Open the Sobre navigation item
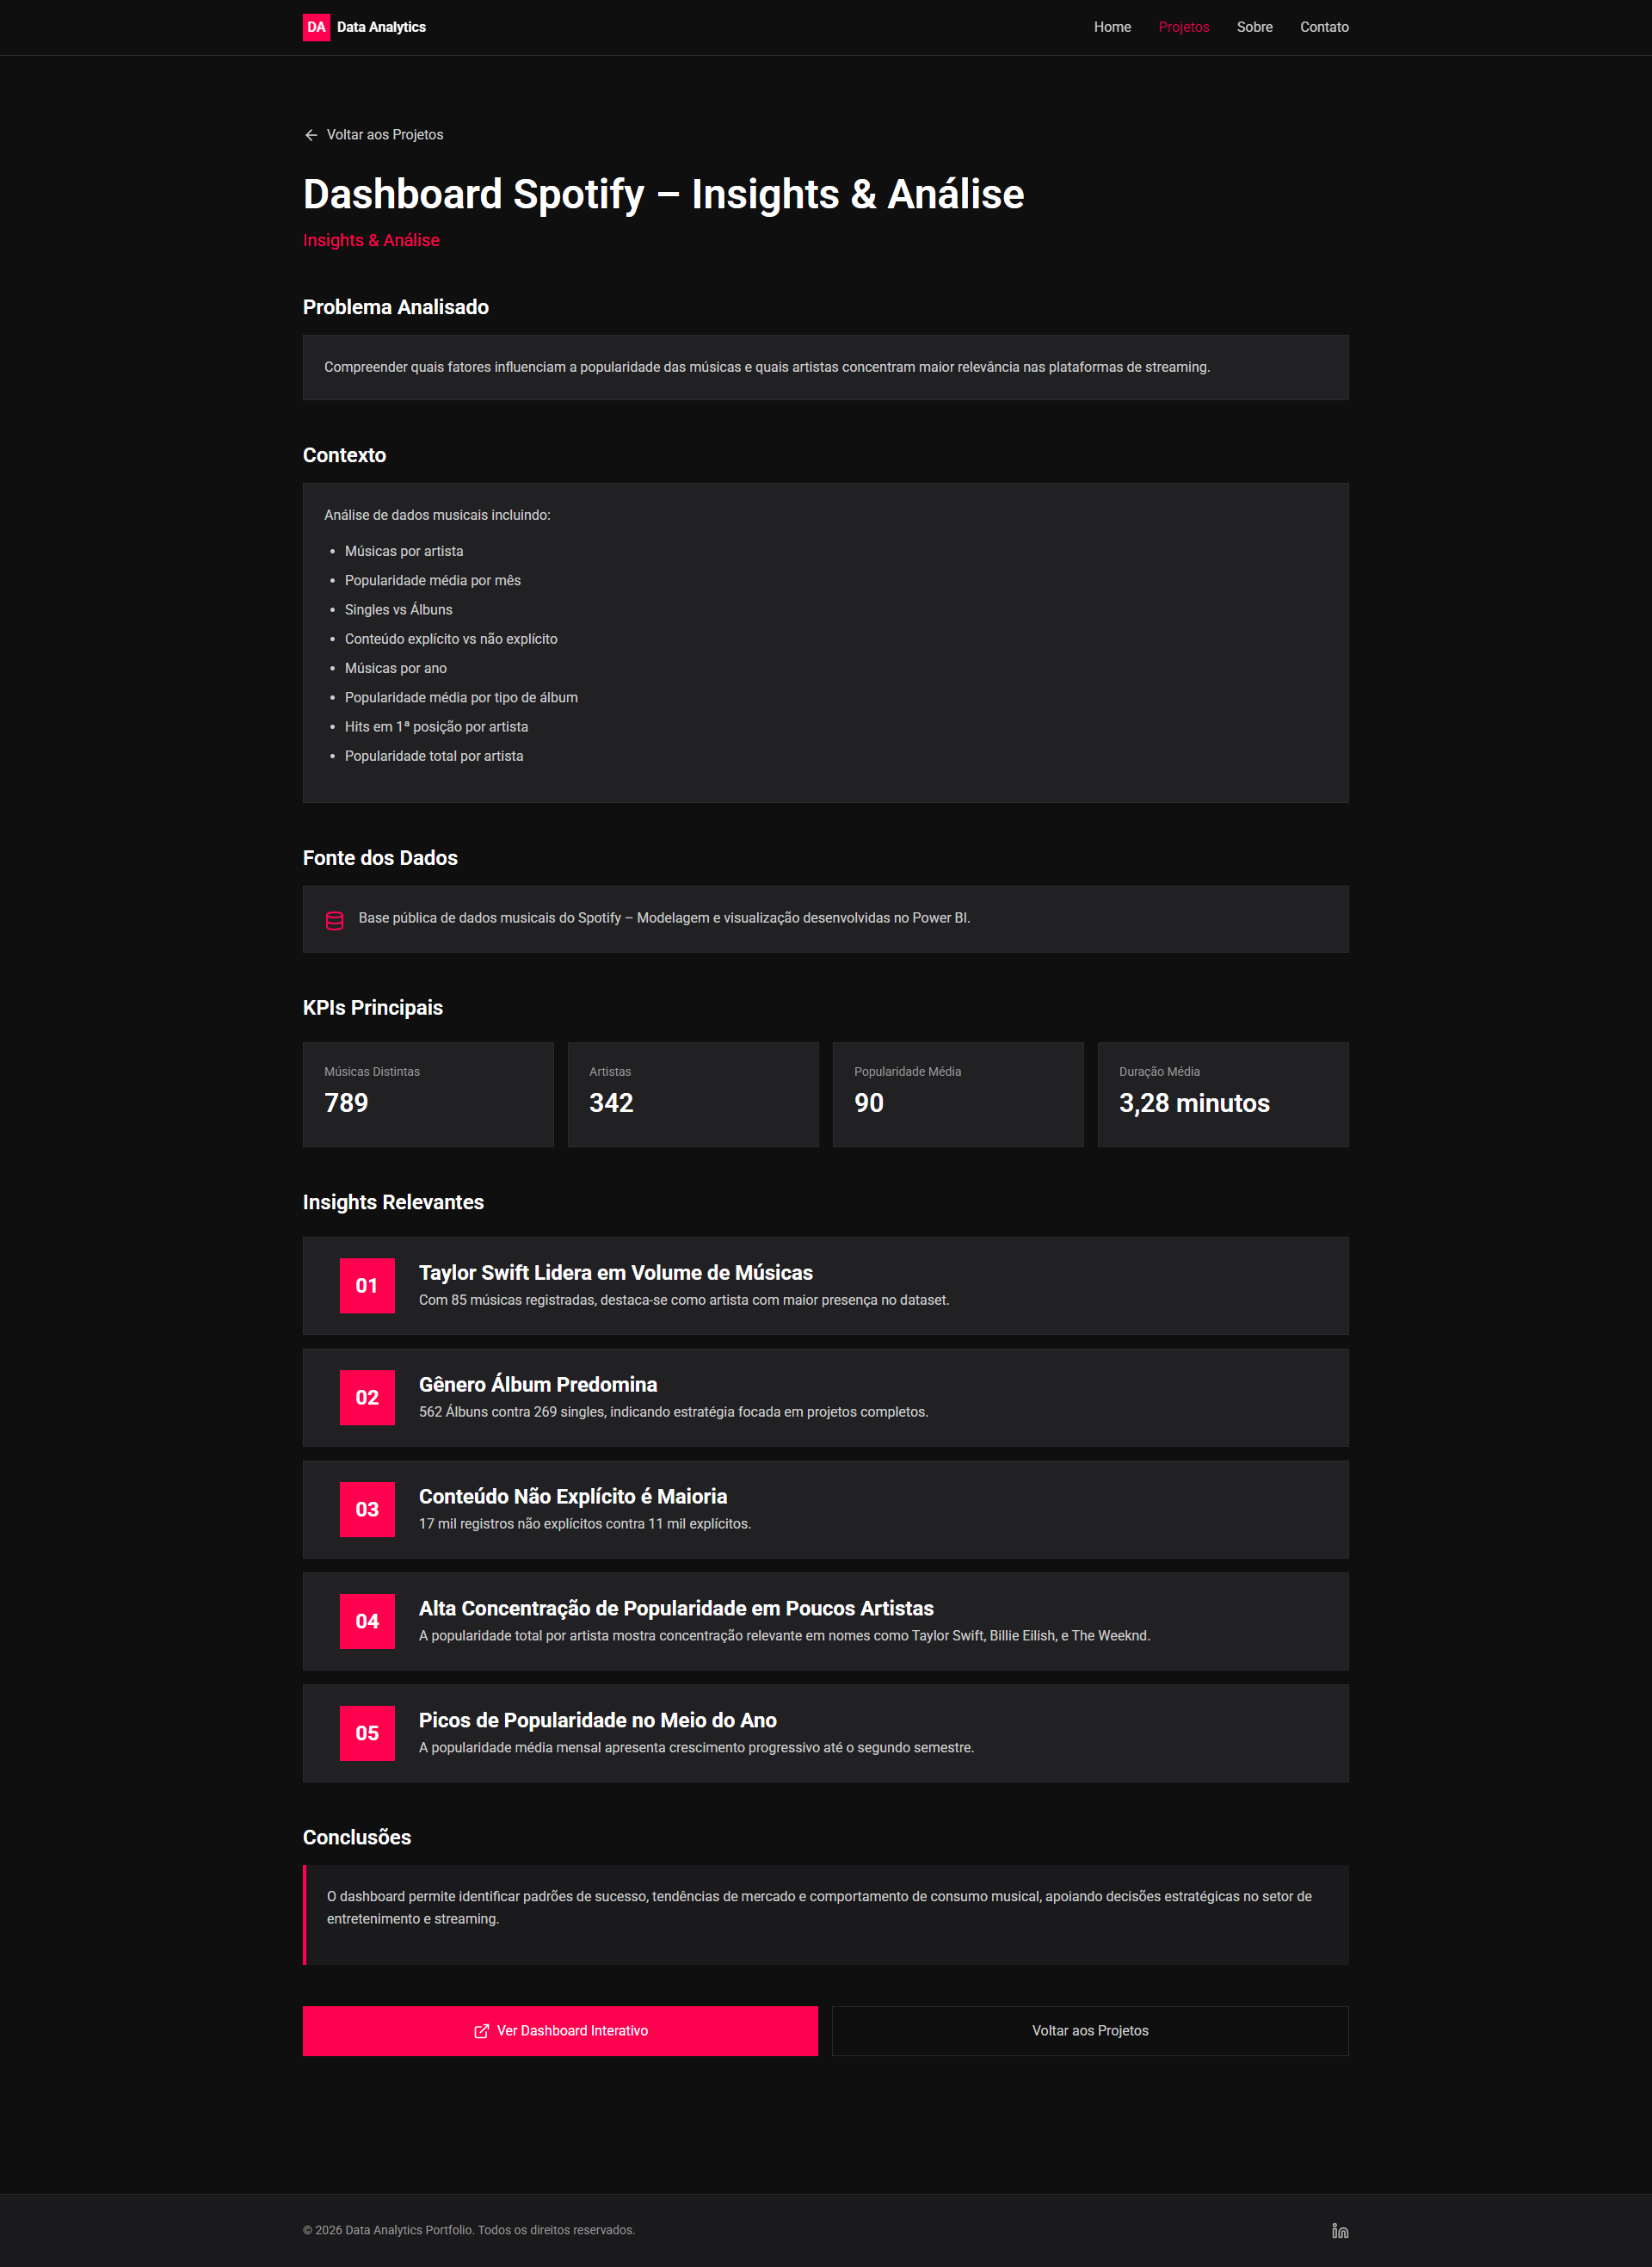The height and width of the screenshot is (2267, 1652). pyautogui.click(x=1254, y=27)
